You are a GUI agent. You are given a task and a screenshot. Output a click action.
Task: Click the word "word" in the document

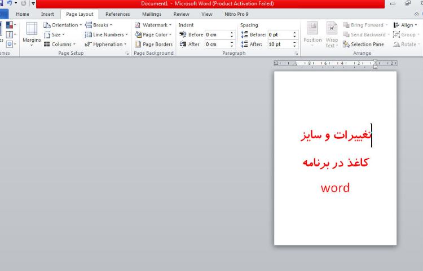(336, 188)
